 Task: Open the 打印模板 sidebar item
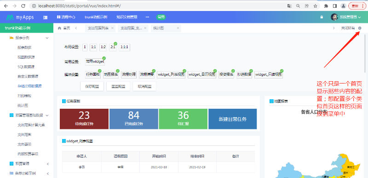24,96
